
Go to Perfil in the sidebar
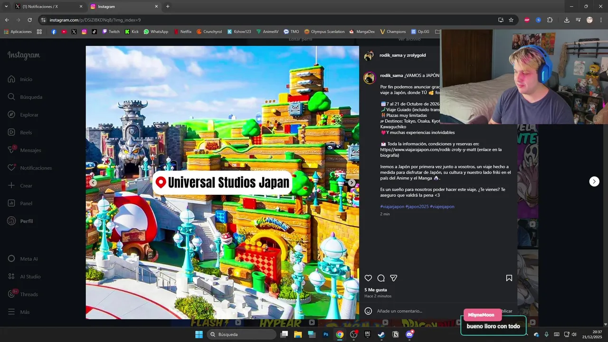coord(20,221)
